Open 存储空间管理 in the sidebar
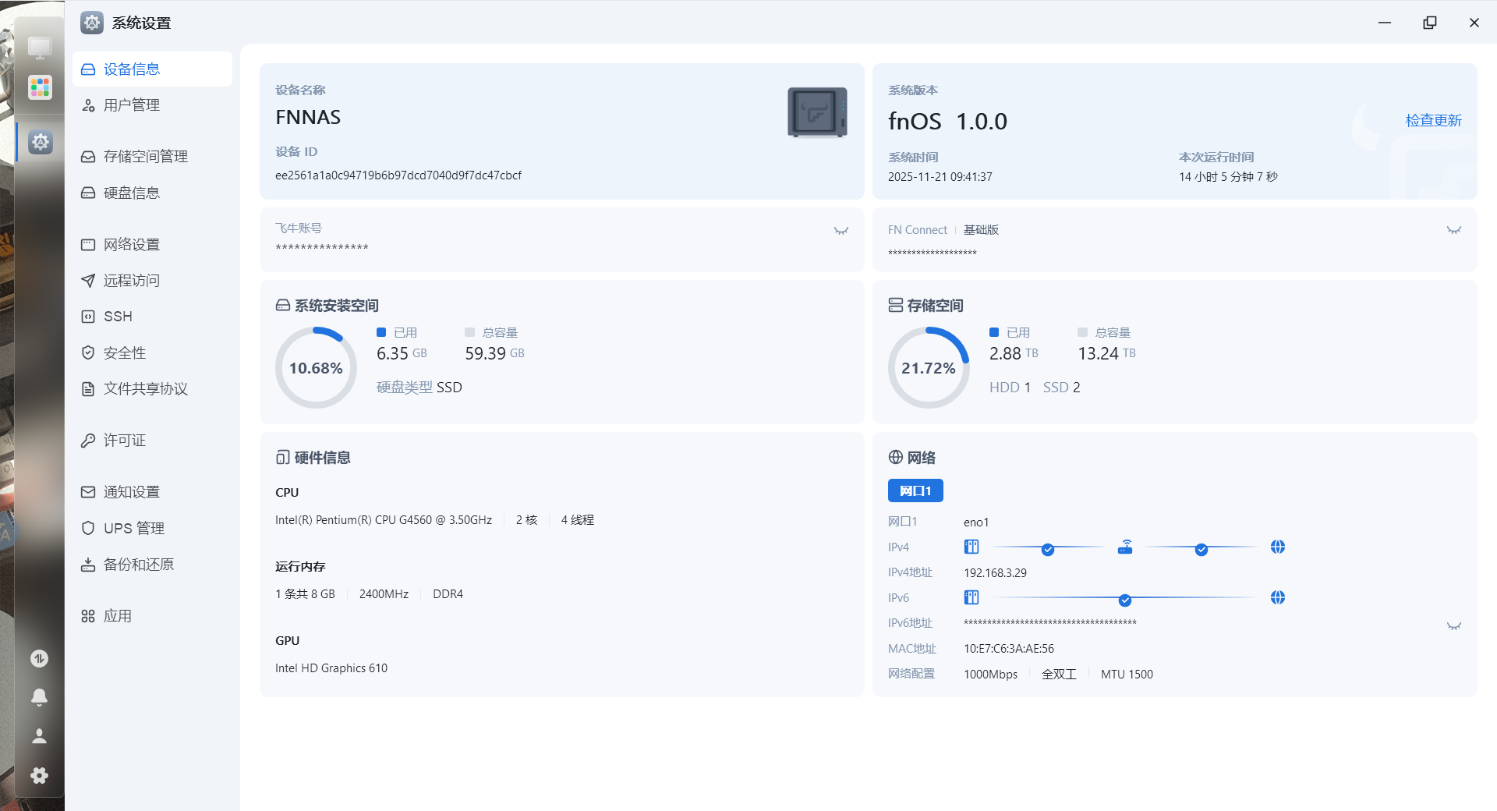Viewport: 1497px width, 811px height. tap(145, 157)
